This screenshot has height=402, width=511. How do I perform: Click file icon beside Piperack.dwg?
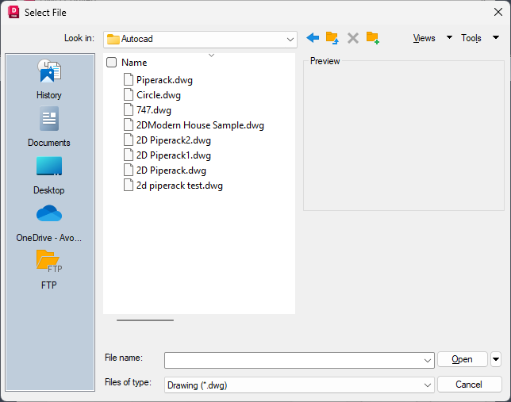pos(129,79)
